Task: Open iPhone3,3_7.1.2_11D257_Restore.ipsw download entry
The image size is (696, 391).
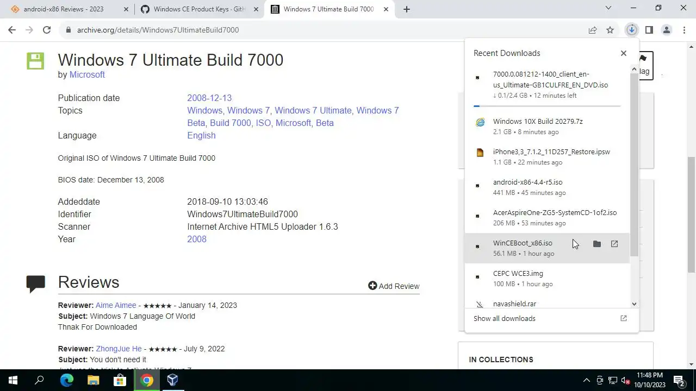Action: [x=547, y=156]
